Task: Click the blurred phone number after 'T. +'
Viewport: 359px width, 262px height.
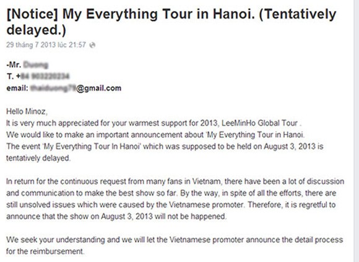Action: point(45,76)
